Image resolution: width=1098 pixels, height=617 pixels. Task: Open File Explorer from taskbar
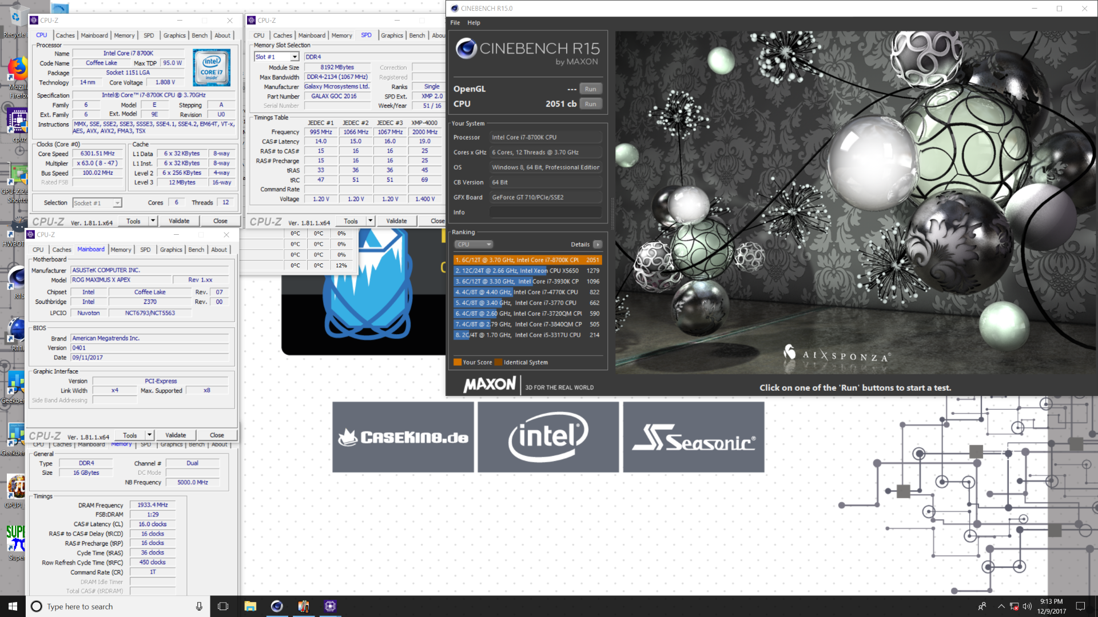click(x=250, y=606)
